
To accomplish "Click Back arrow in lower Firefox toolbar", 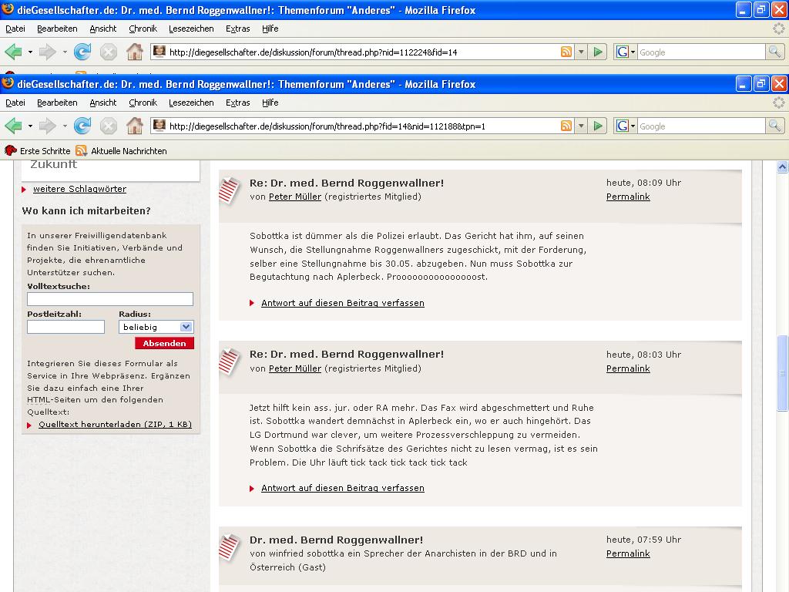I will coord(13,126).
